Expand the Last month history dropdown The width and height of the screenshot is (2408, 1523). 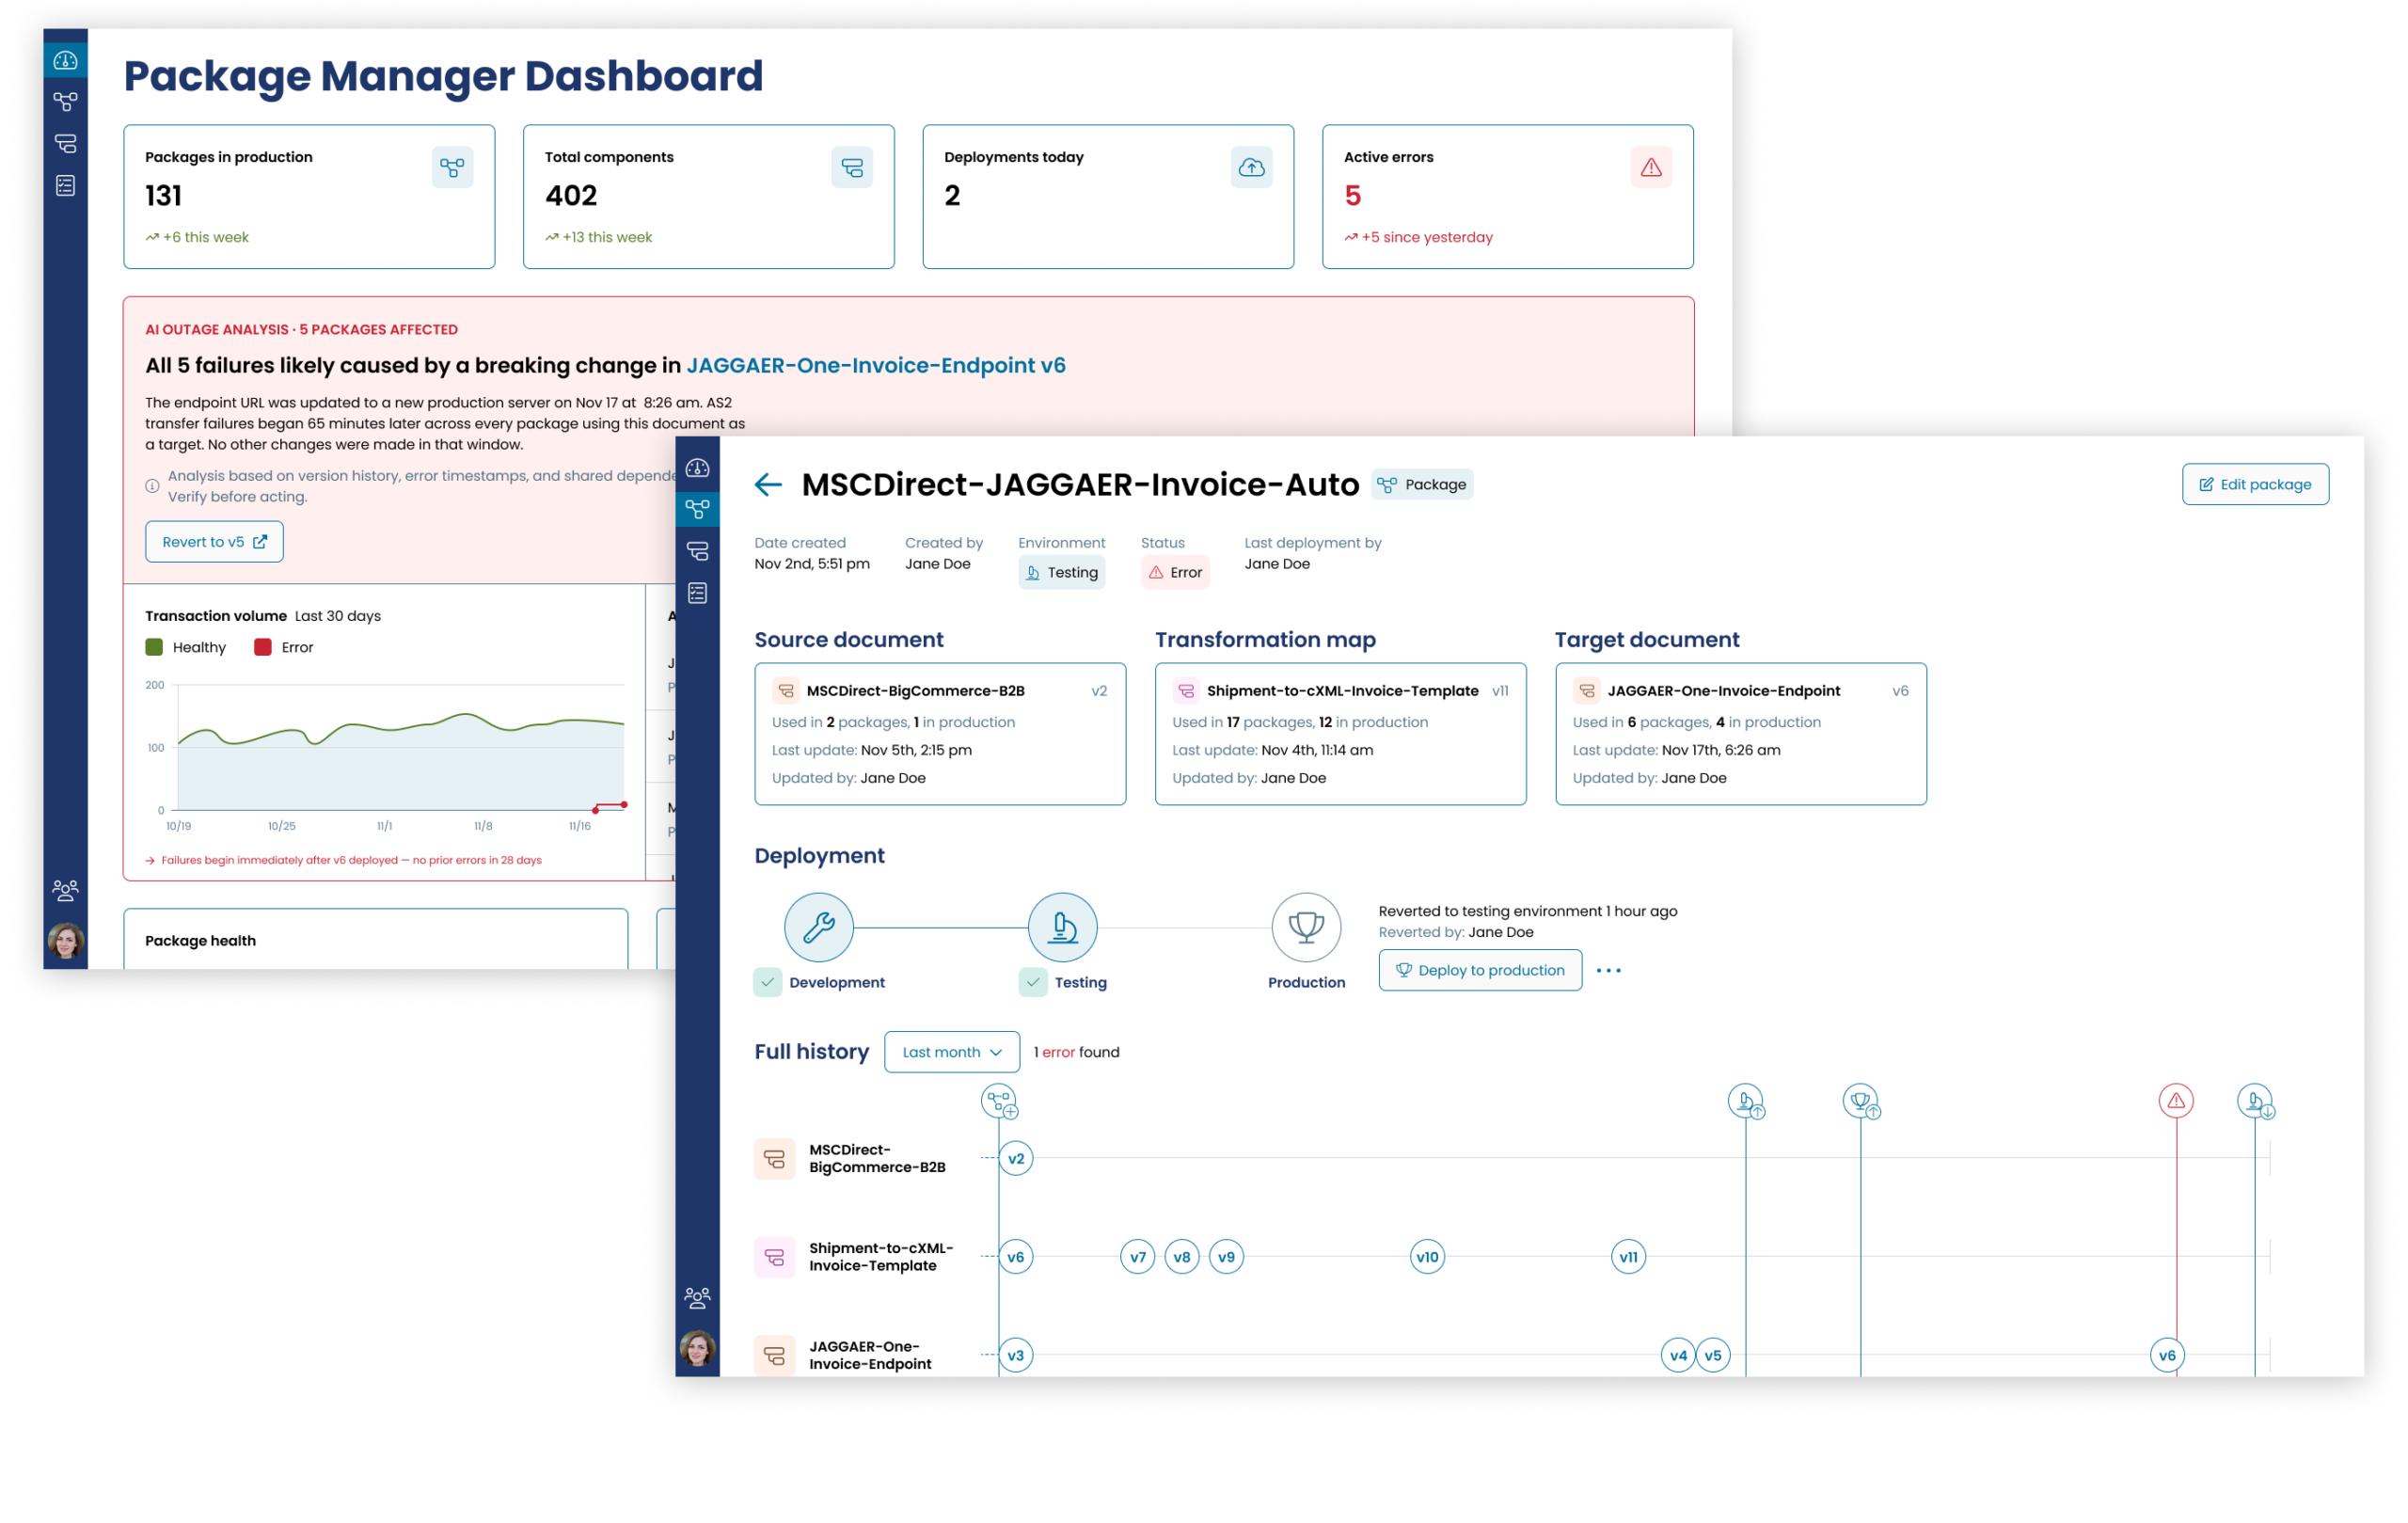952,1052
